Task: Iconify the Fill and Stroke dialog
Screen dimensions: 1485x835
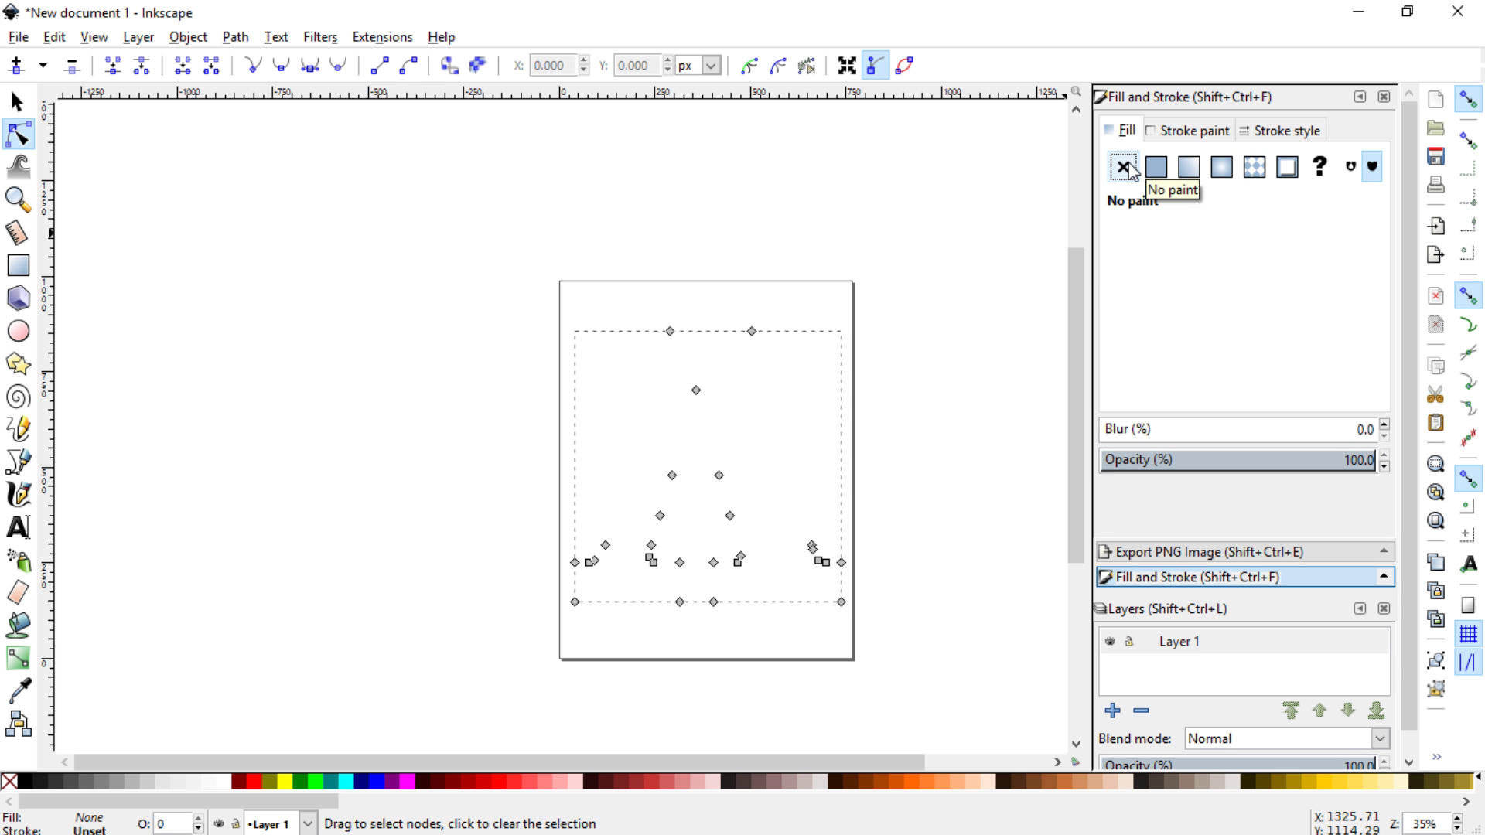Action: click(1360, 97)
